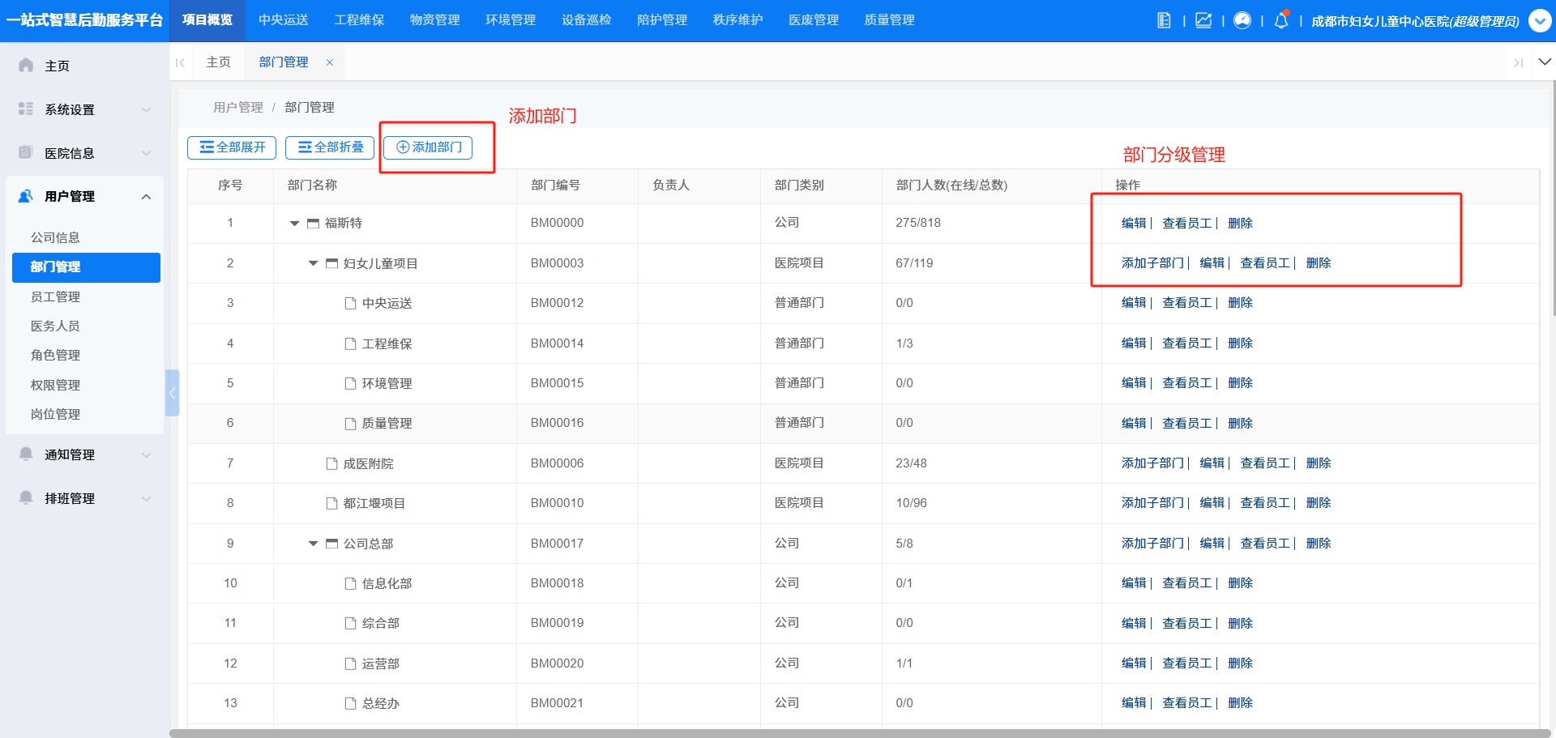Expand the 医院信息 sidebar menu
The image size is (1556, 738).
[x=146, y=153]
